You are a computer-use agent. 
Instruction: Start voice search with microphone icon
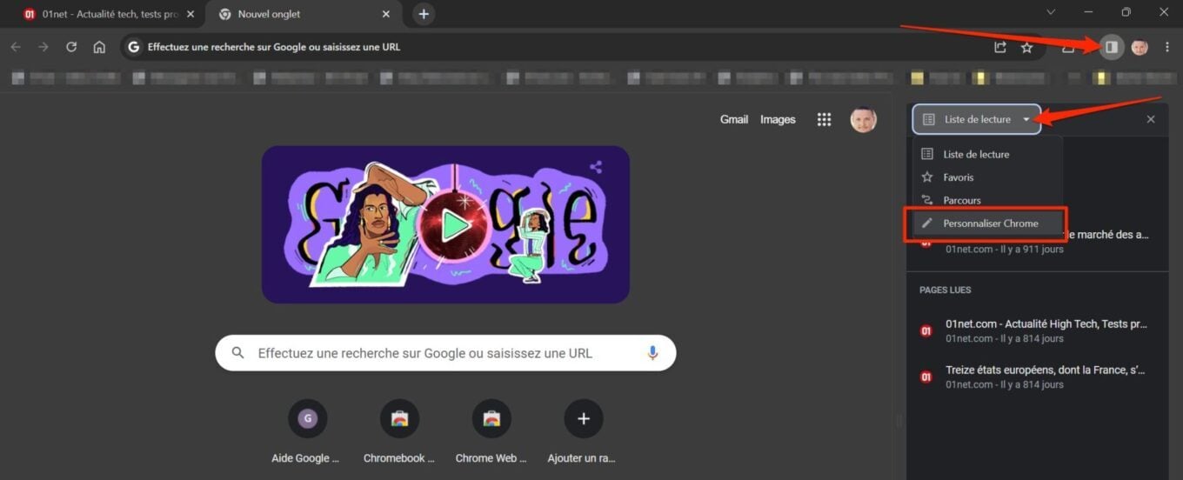[652, 353]
